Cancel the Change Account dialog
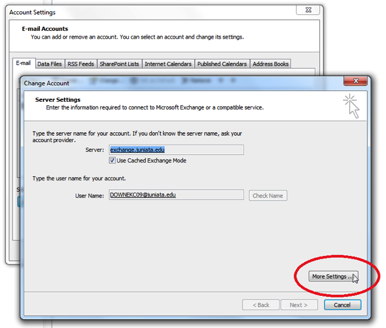The height and width of the screenshot is (328, 386). click(343, 305)
